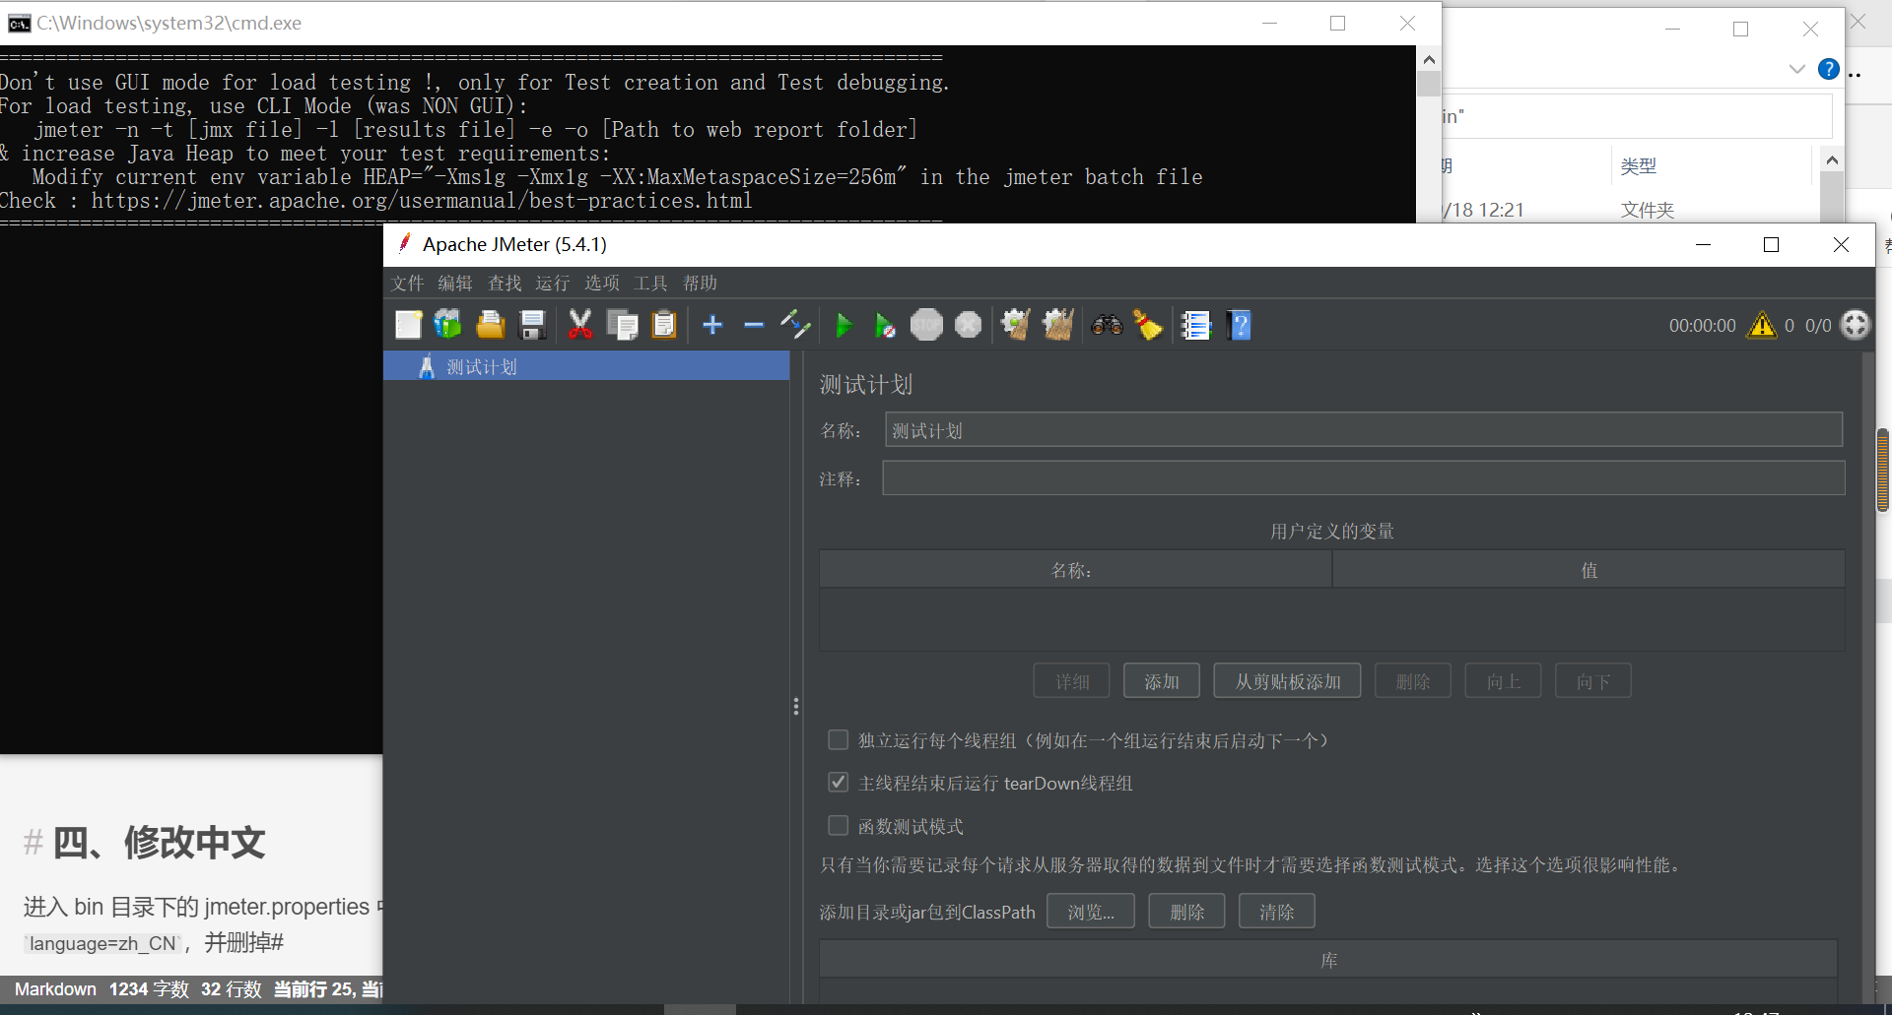Clear results with single broom icon
1892x1015 pixels.
coord(1015,325)
